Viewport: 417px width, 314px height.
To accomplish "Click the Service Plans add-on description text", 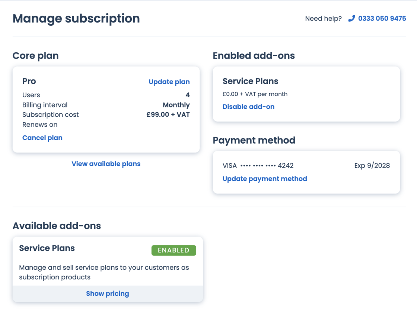I will point(104,272).
